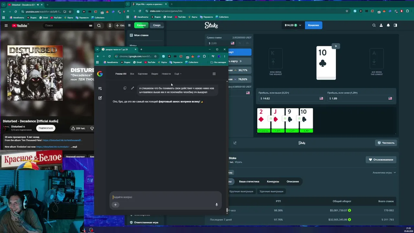Viewport: 414px width, 233px height.
Task: Toggle the Stake right side panel icon
Action: point(395,25)
